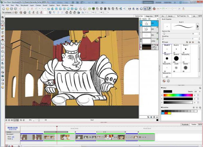
Task: Click the Open project folder icon
Action: click(x=8, y=9)
